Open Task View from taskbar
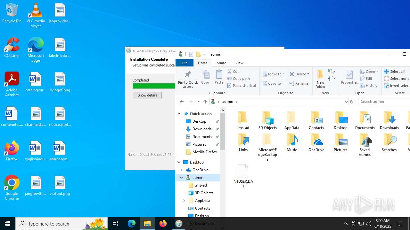410x230 pixels. pos(115,224)
